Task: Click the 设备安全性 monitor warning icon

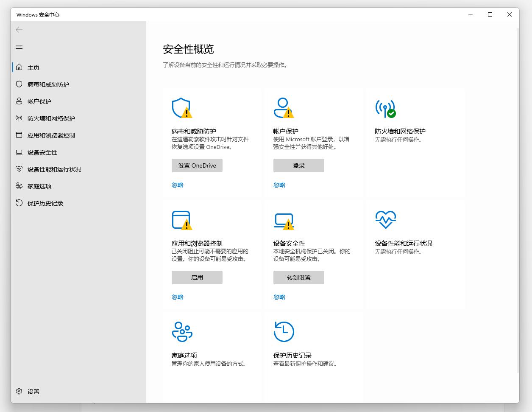Action: click(x=283, y=220)
